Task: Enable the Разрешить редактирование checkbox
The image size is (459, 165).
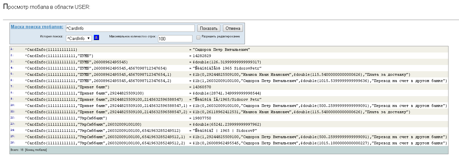Action: 198,37
